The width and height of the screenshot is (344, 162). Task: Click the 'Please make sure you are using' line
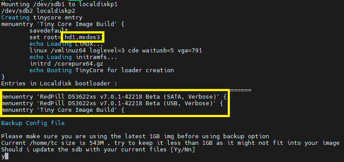[x=135, y=136]
